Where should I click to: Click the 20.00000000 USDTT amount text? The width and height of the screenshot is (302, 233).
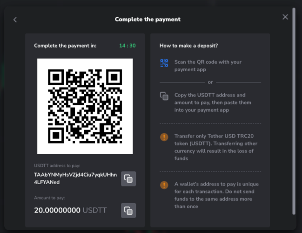(x=70, y=210)
